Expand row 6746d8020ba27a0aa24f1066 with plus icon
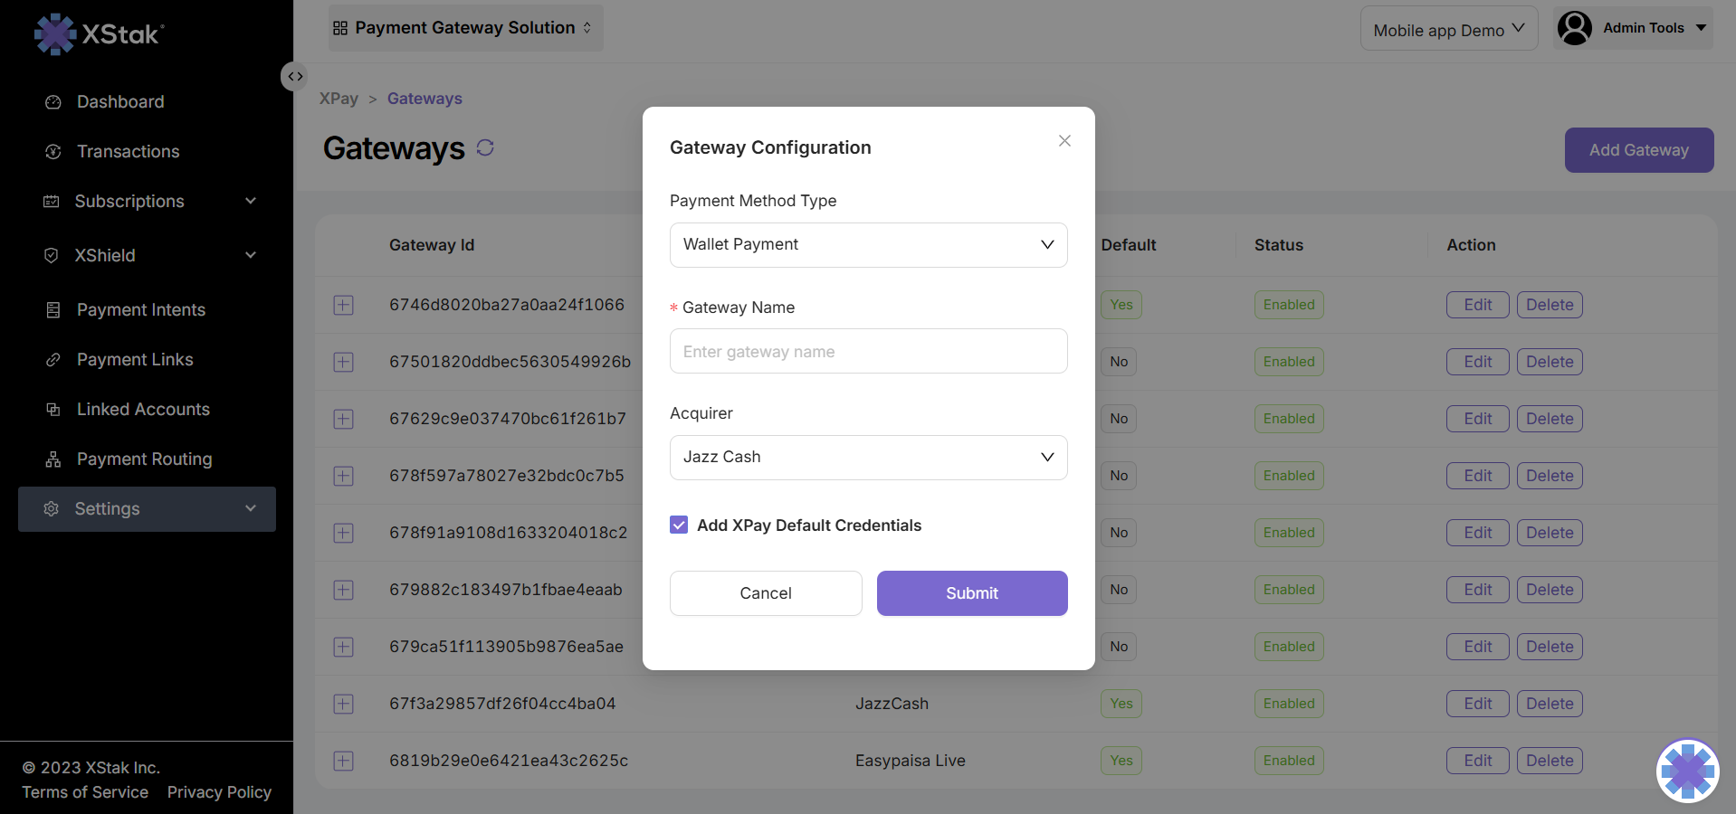 point(343,305)
